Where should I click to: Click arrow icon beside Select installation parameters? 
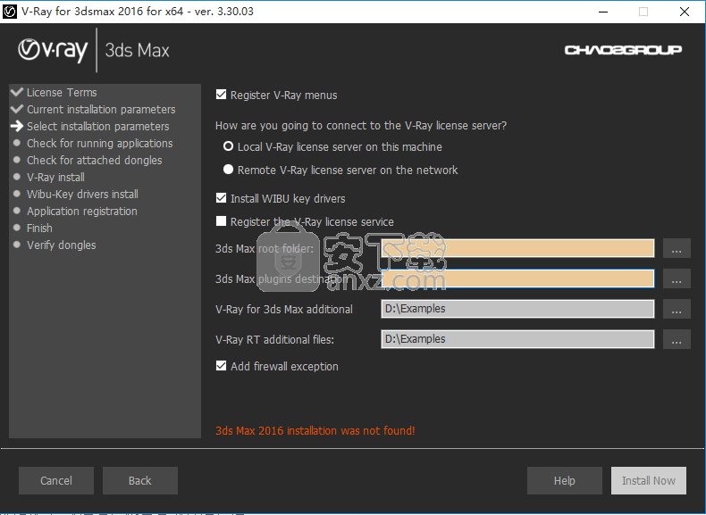click(x=17, y=126)
